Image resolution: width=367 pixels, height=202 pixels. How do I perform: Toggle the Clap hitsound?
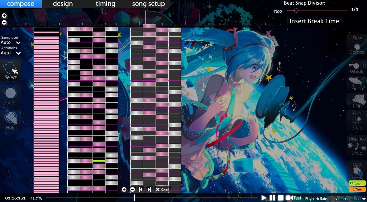coord(357,101)
